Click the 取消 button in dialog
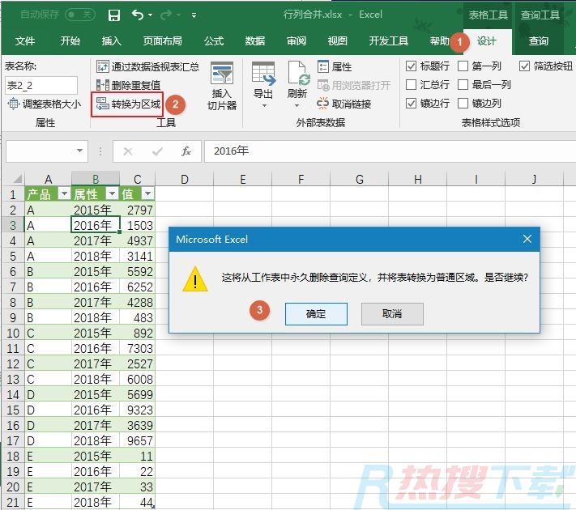Screen dimensions: 576x510 tap(392, 314)
